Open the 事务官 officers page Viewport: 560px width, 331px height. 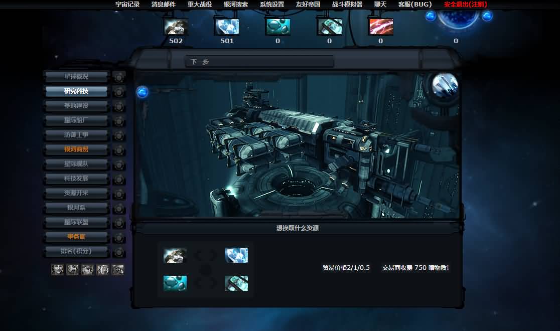76,237
